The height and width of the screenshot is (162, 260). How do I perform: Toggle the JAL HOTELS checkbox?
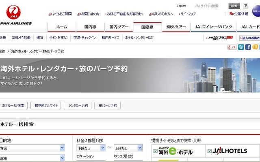pyautogui.click(x=210, y=151)
